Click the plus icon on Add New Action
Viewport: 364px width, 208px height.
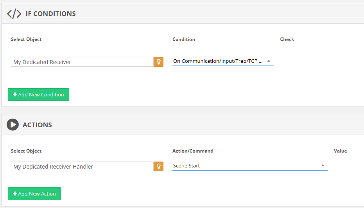(x=15, y=194)
